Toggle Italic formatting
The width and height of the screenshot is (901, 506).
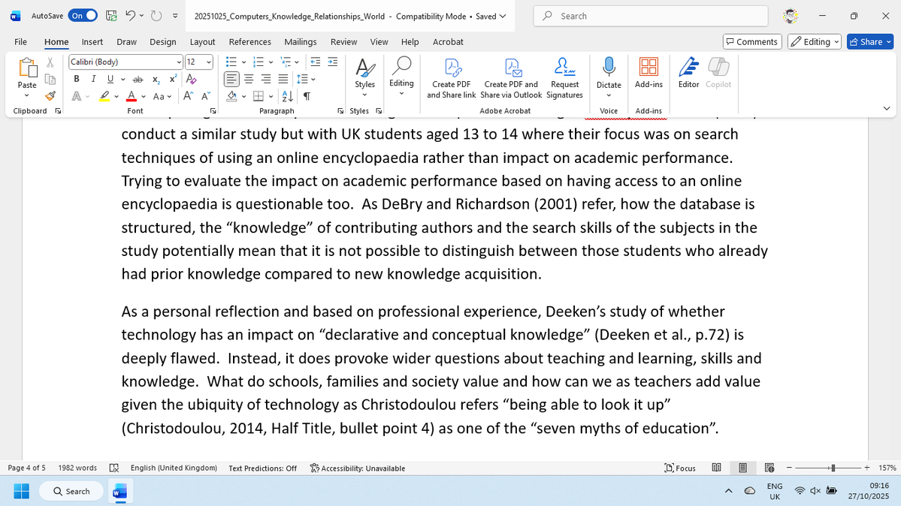click(93, 80)
